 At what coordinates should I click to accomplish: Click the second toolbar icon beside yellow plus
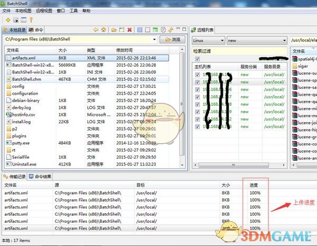click(x=16, y=20)
